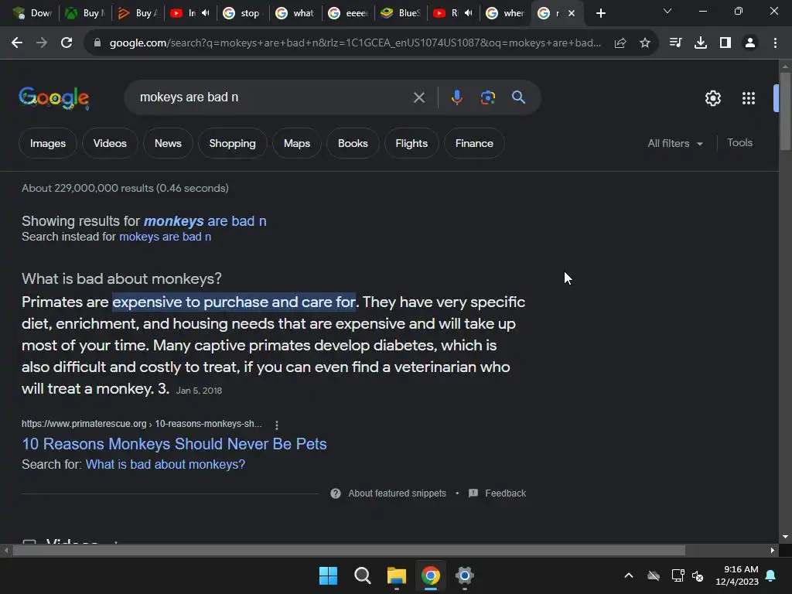The image size is (792, 594).
Task: Open File Explorer from taskbar
Action: point(397,575)
